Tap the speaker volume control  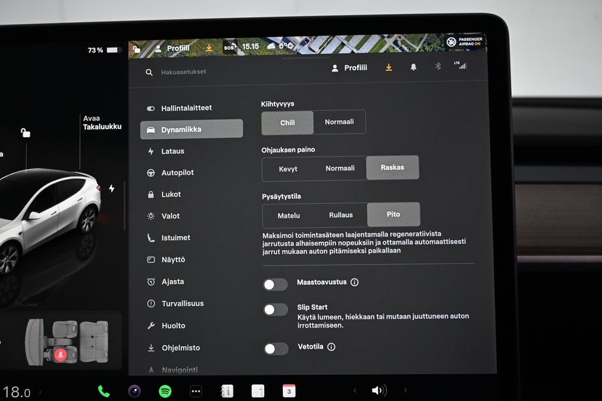[x=379, y=390]
